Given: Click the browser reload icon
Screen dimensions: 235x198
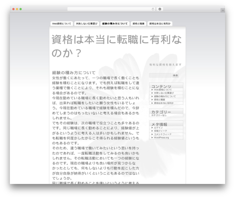Looking at the screenshot, I should pyautogui.click(x=153, y=9).
